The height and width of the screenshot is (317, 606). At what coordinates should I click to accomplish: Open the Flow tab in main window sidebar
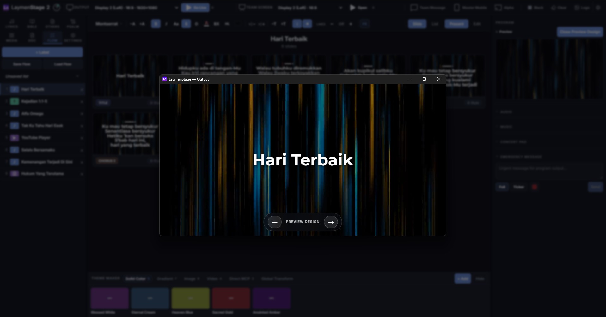click(52, 38)
